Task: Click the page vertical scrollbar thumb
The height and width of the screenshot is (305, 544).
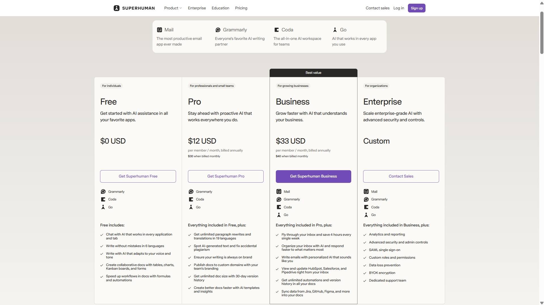Action: point(542,33)
